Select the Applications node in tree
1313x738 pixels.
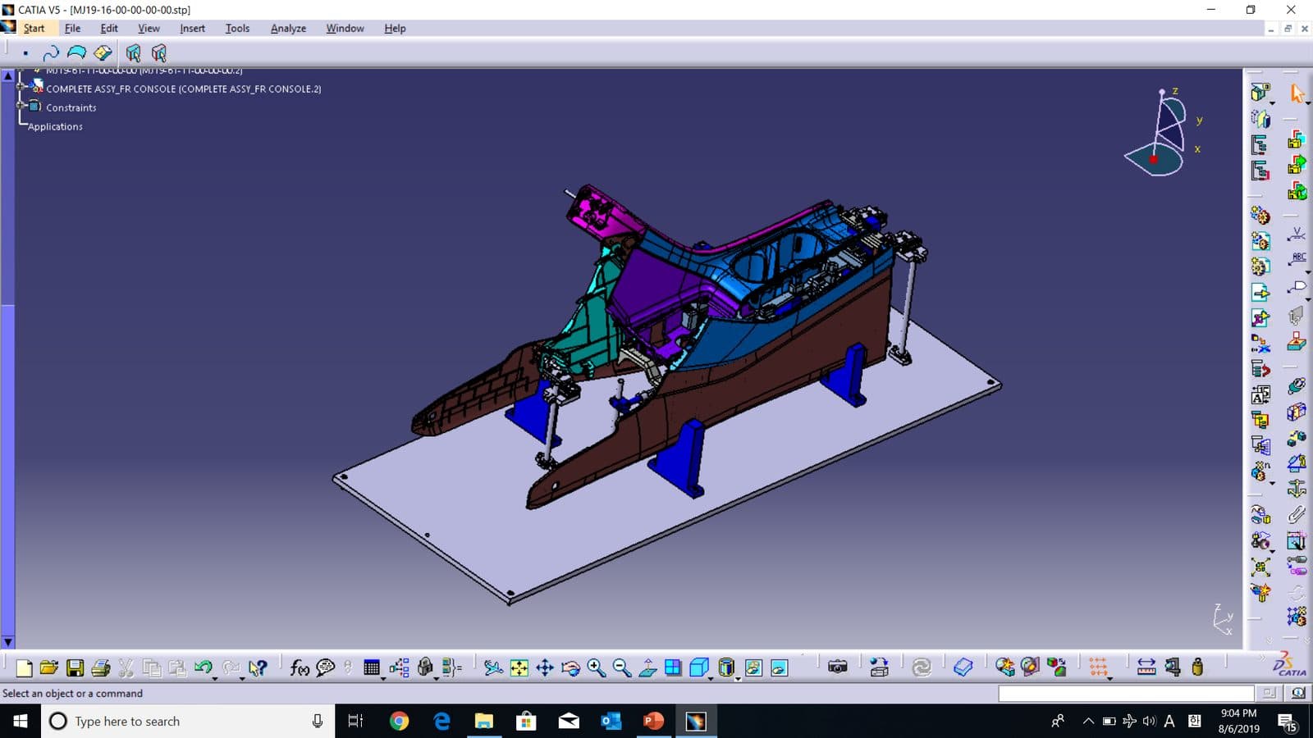point(55,126)
